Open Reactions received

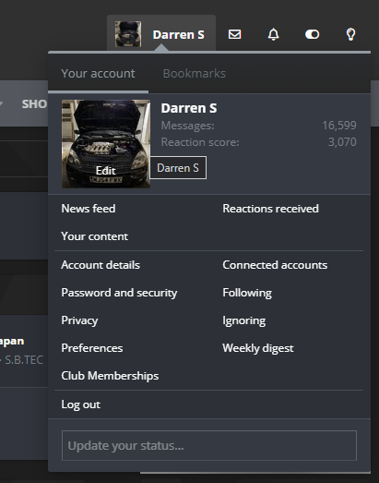tap(271, 209)
